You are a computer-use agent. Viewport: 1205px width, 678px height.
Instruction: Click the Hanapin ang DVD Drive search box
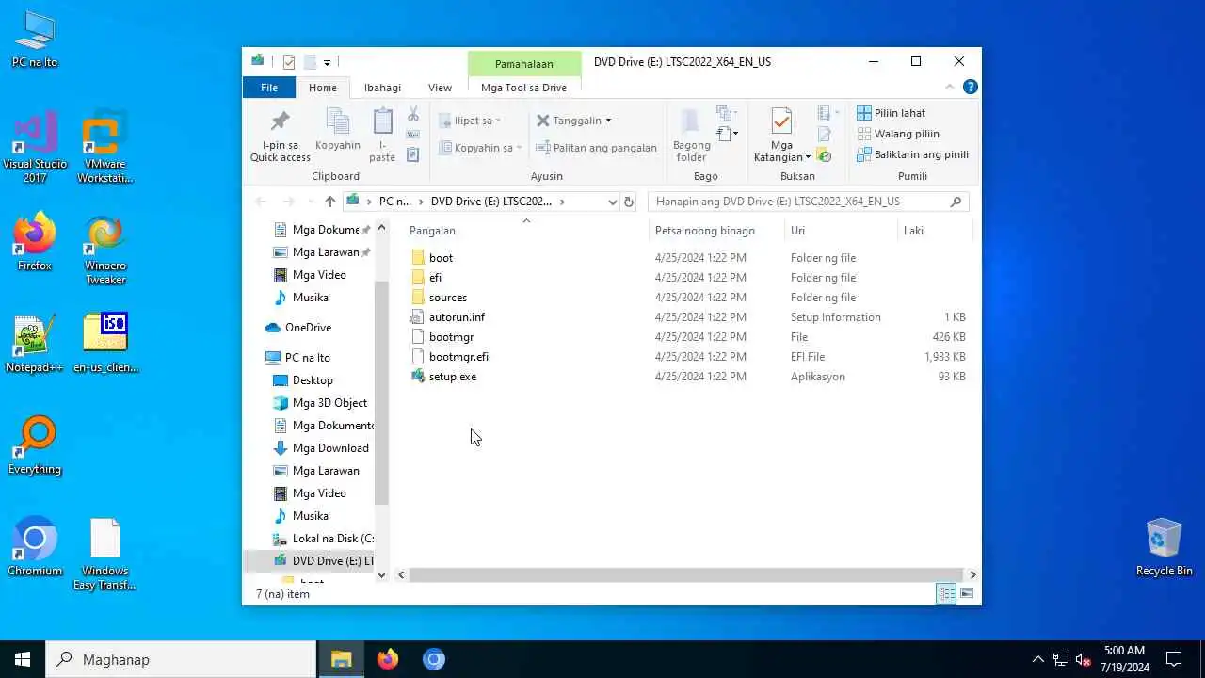pos(809,202)
